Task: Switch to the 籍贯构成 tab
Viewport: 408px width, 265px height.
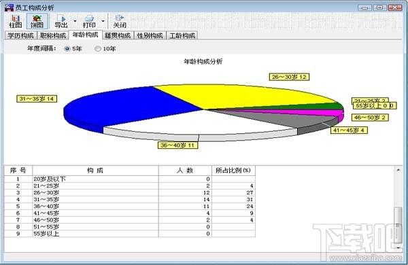Action: [x=118, y=35]
